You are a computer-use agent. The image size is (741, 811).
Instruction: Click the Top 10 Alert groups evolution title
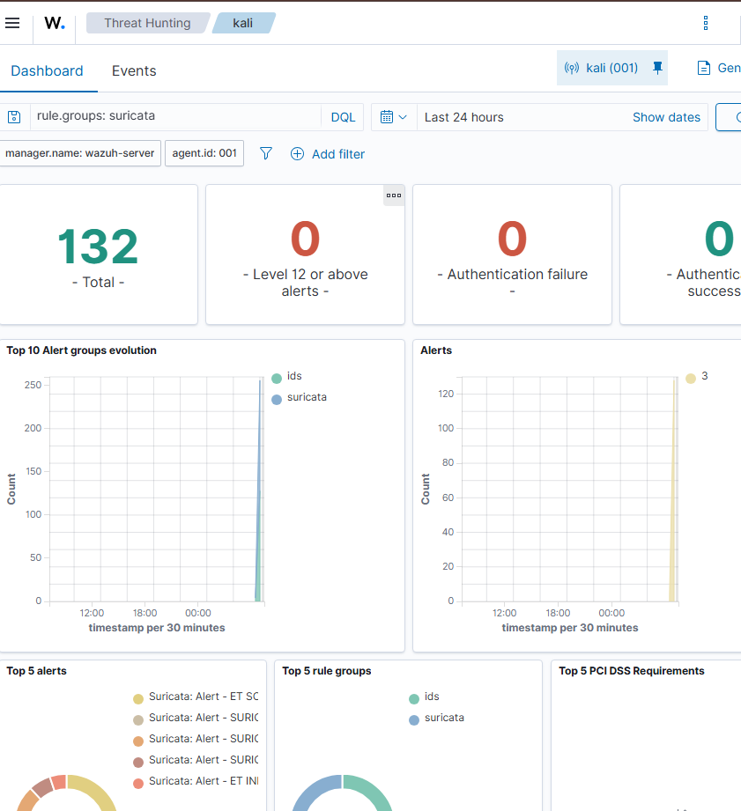coord(81,350)
